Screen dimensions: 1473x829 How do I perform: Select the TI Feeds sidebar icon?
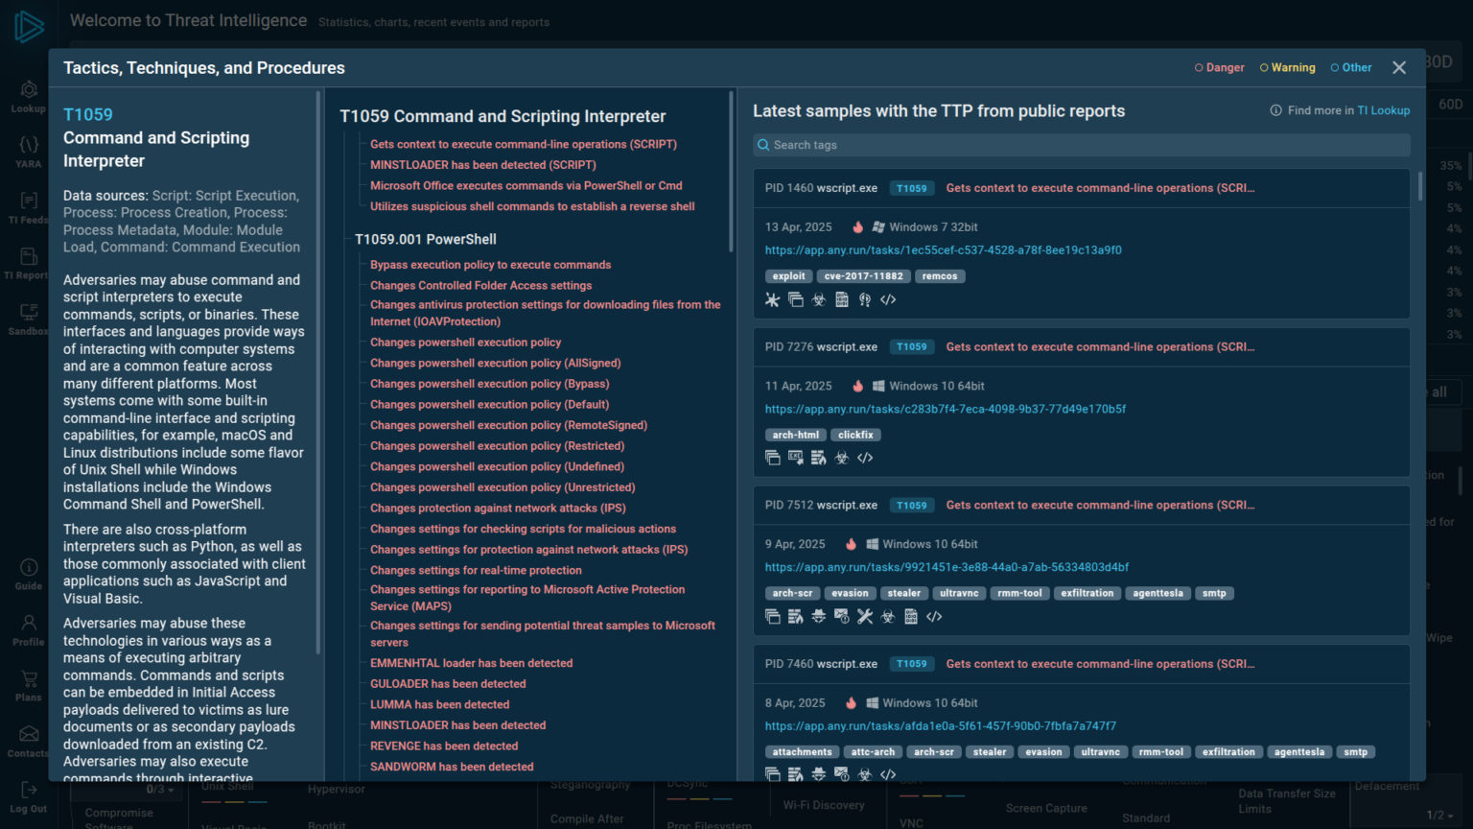point(28,204)
